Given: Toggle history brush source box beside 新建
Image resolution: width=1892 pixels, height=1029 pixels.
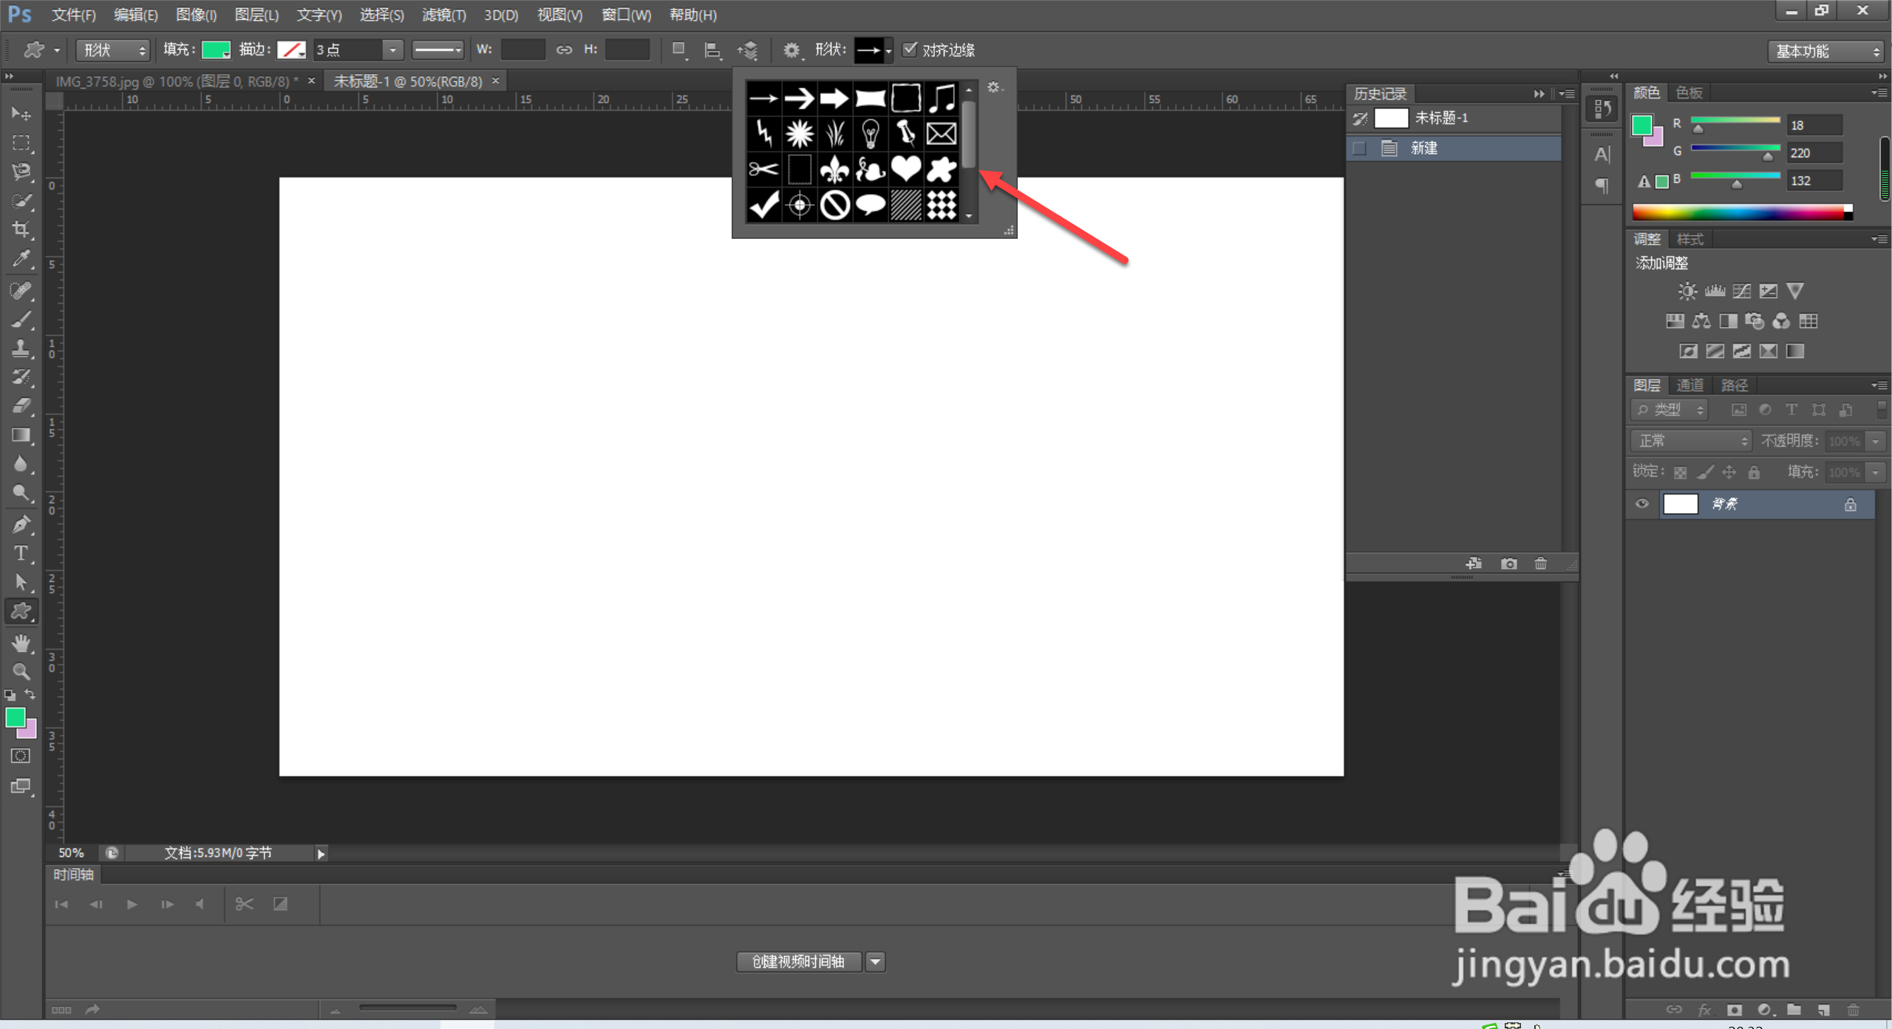Looking at the screenshot, I should click(1359, 148).
